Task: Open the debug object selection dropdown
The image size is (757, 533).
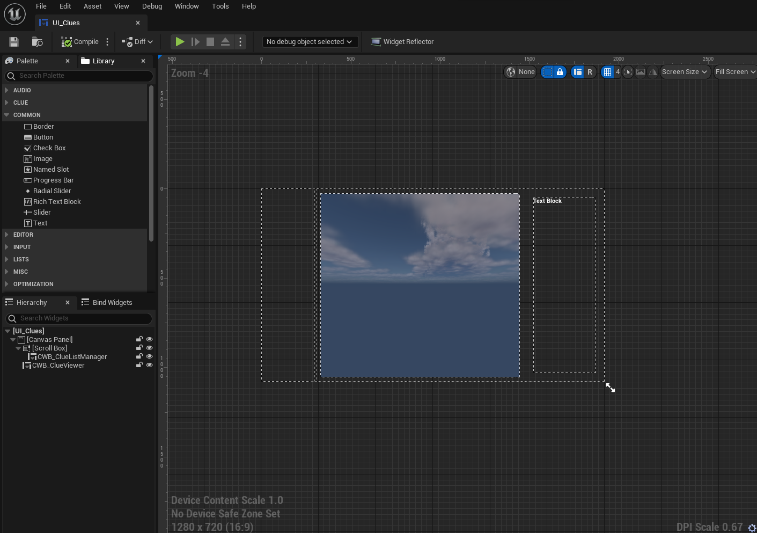Action: click(310, 42)
